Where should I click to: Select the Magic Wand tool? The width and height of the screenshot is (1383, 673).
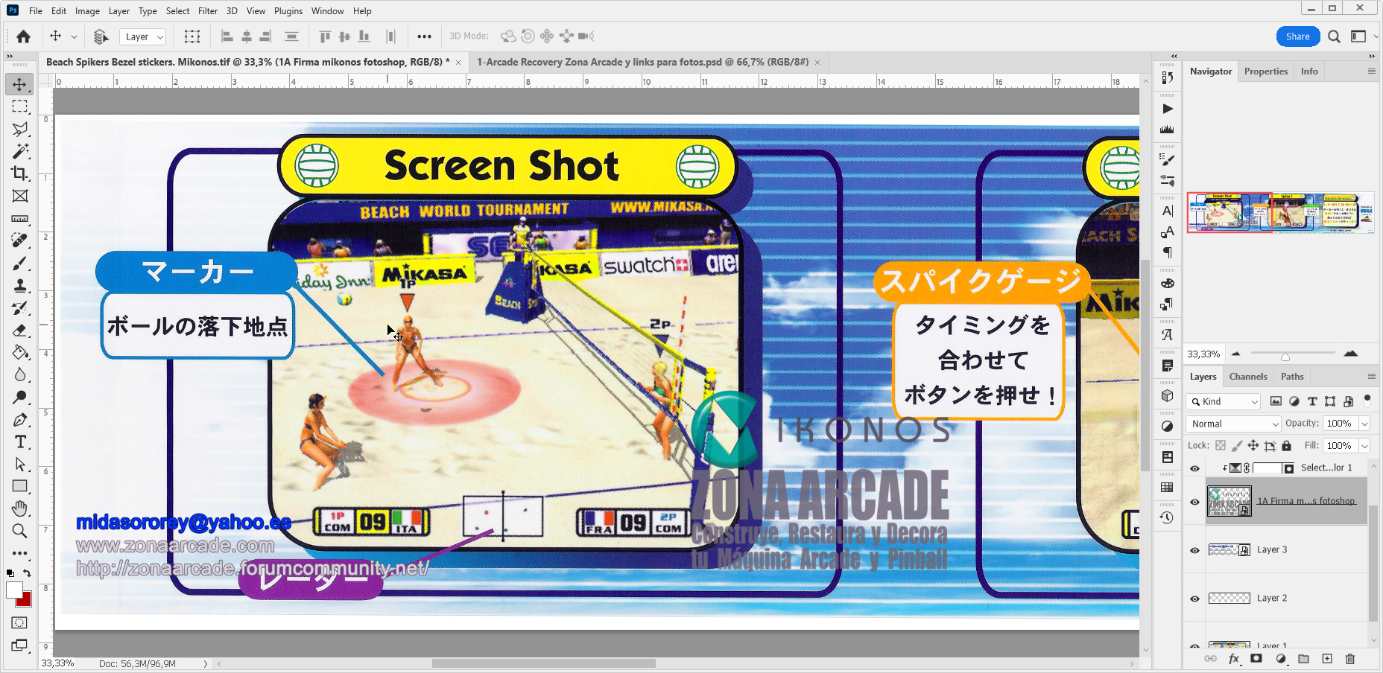[20, 151]
